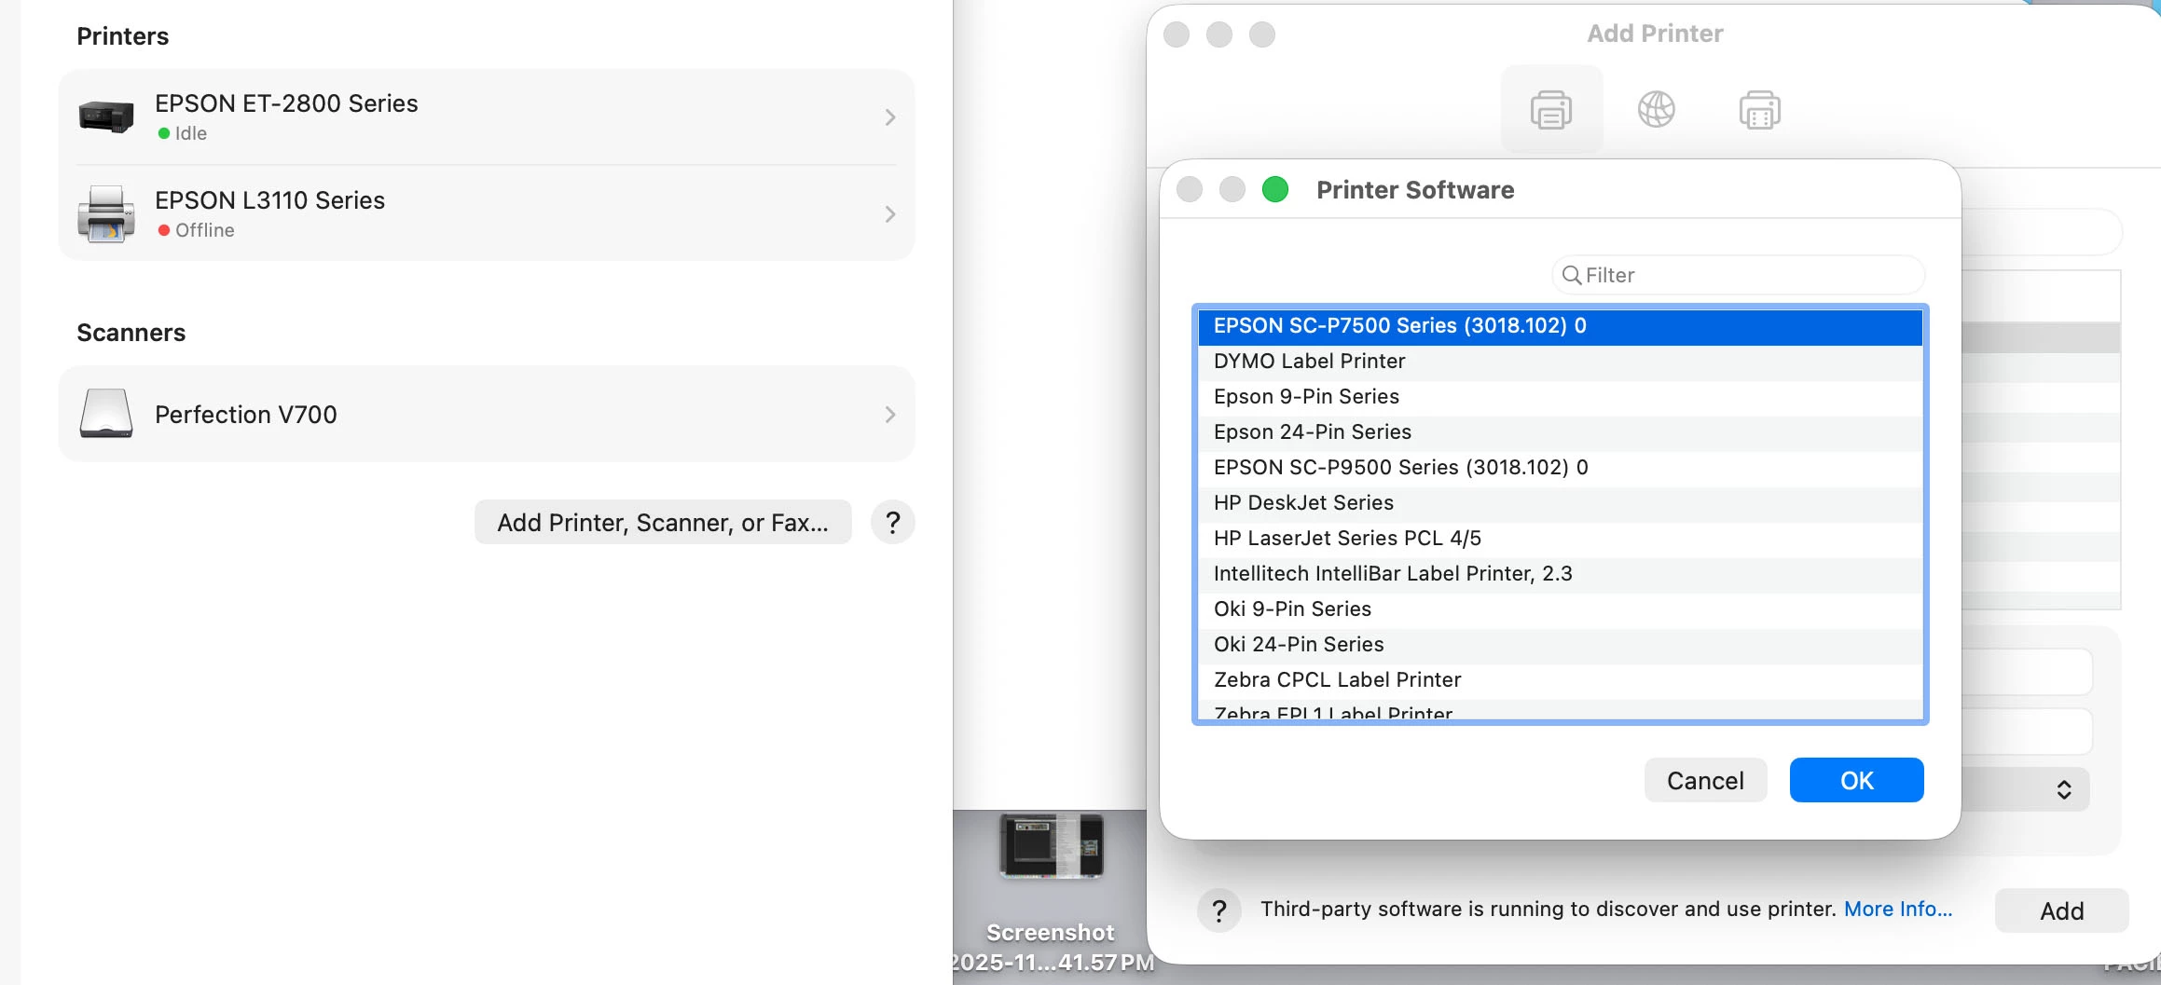Click the green zoom button of Printer Software

pyautogui.click(x=1275, y=189)
